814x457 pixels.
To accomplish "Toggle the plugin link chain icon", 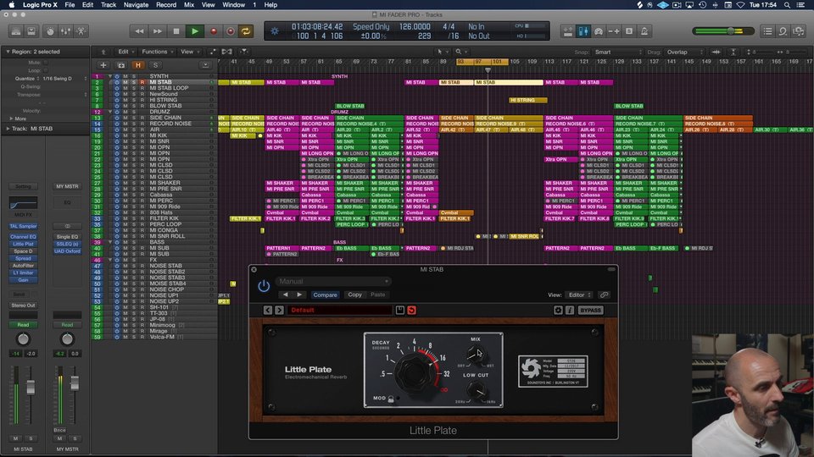I will pos(605,295).
